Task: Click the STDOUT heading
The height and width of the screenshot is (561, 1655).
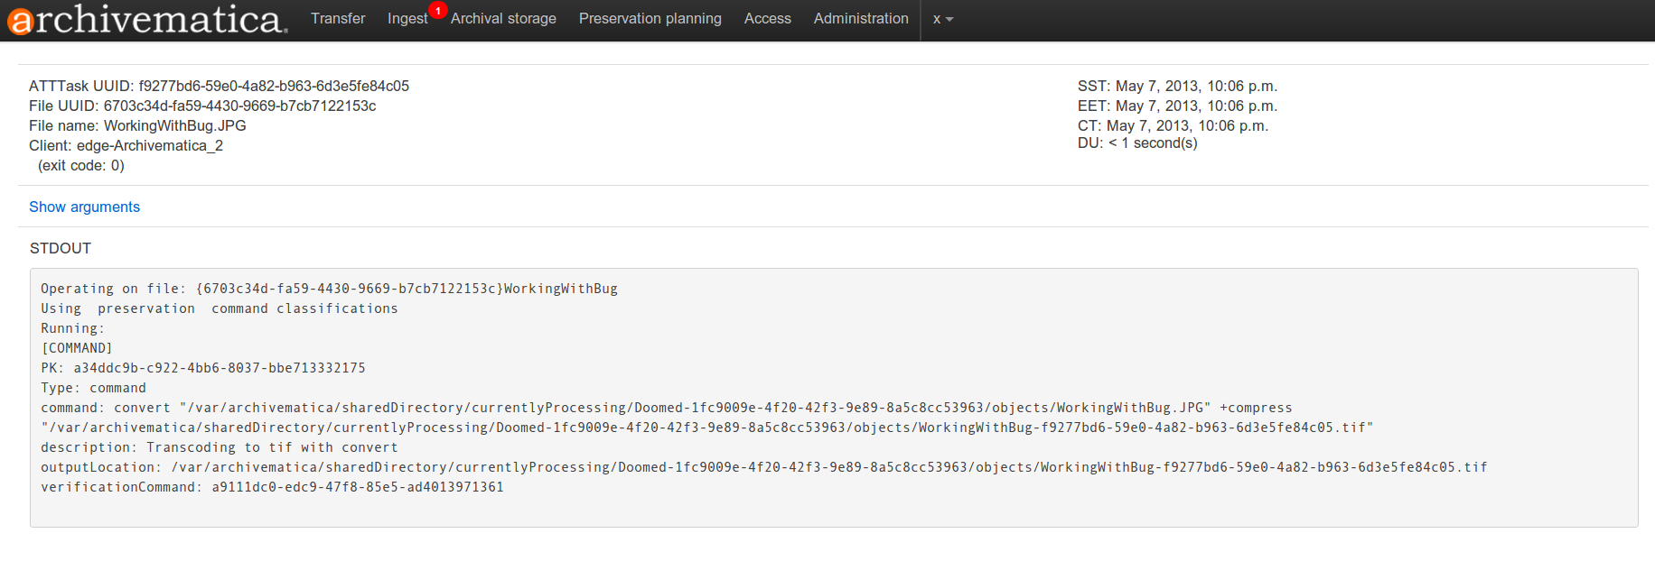Action: point(61,249)
